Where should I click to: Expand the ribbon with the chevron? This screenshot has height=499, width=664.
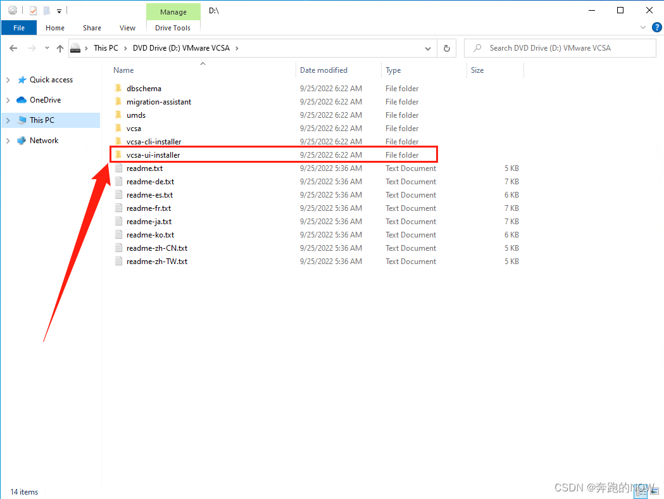(x=643, y=27)
